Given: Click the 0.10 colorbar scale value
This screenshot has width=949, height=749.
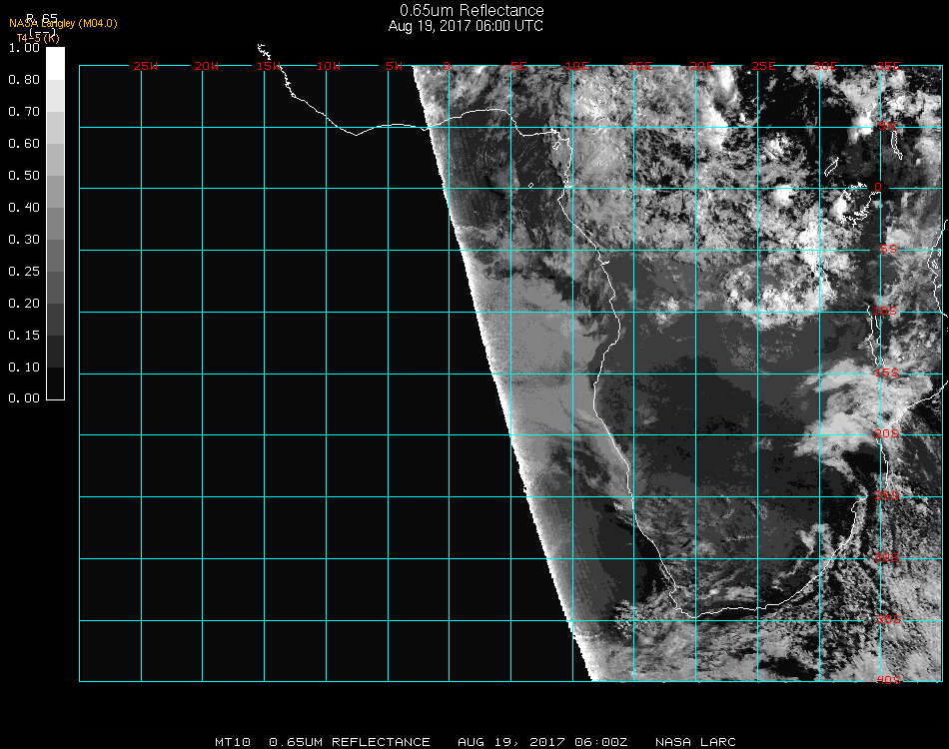Looking at the screenshot, I should (x=24, y=368).
